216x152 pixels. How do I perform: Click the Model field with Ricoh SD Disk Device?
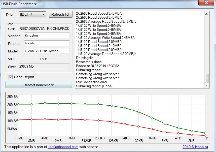(x=47, y=51)
